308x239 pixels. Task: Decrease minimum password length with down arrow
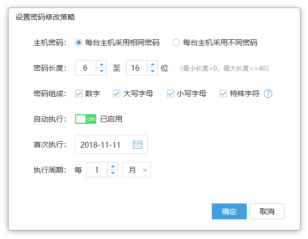pyautogui.click(x=102, y=71)
